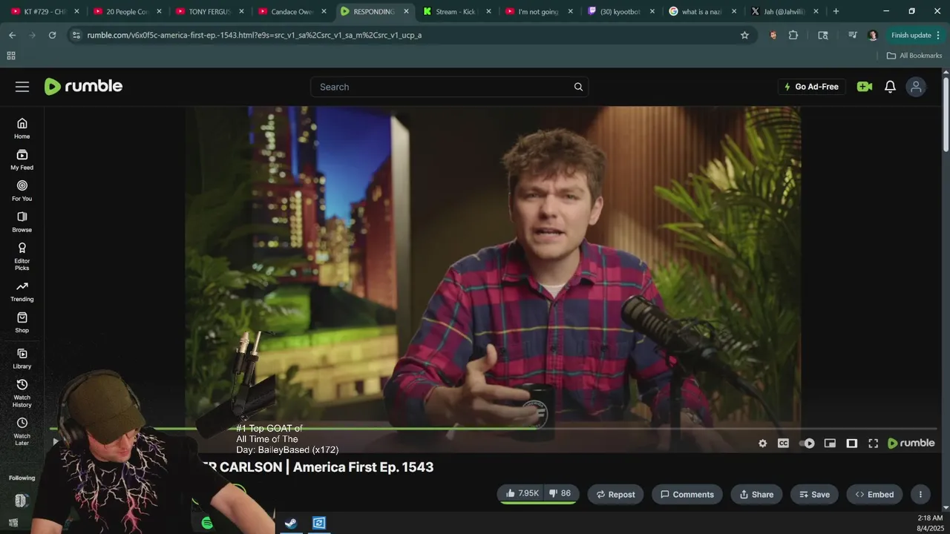Open the user account avatar
The height and width of the screenshot is (534, 950).
pos(916,87)
